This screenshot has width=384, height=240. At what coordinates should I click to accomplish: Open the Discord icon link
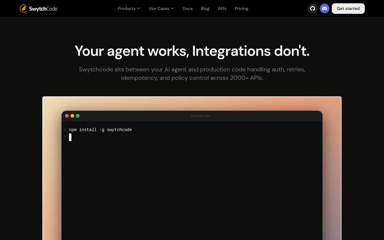[325, 8]
